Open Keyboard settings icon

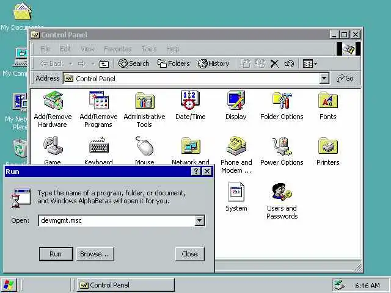click(99, 150)
